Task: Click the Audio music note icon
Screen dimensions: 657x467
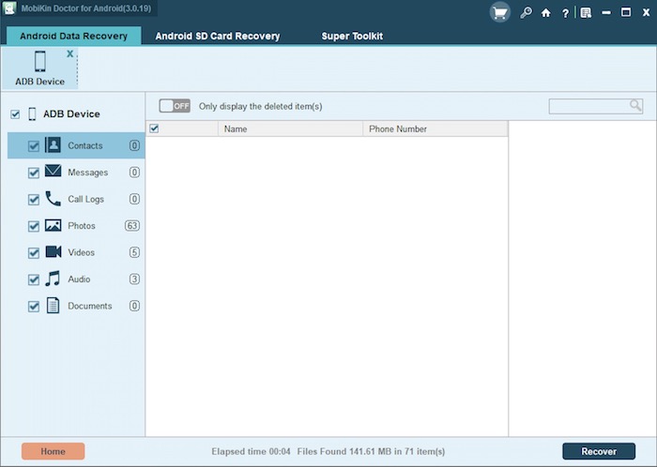Action: click(53, 279)
